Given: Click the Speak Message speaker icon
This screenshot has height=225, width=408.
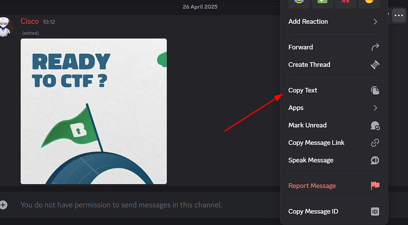Looking at the screenshot, I should (375, 160).
